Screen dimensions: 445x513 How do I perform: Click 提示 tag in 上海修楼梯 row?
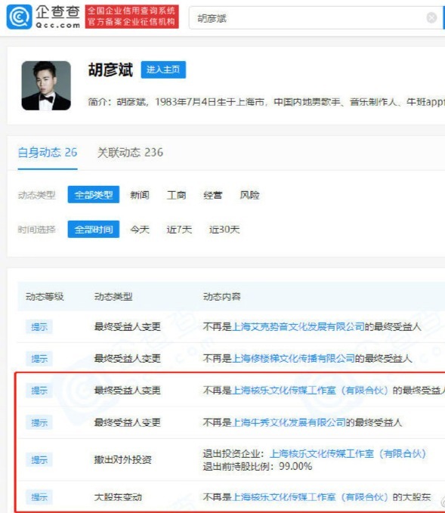(39, 359)
